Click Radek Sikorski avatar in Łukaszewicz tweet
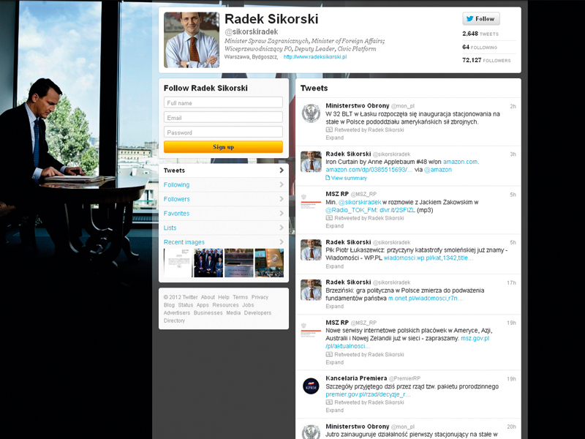The image size is (585, 439). (x=311, y=249)
